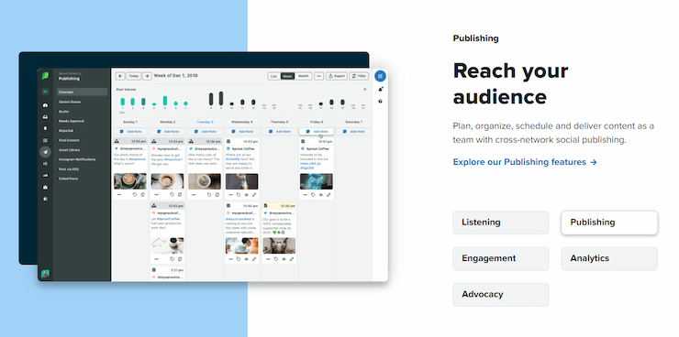Viewport: 679px width, 337px height.
Task: Open the blue image thumbnail on Friday post
Action: [x=317, y=181]
